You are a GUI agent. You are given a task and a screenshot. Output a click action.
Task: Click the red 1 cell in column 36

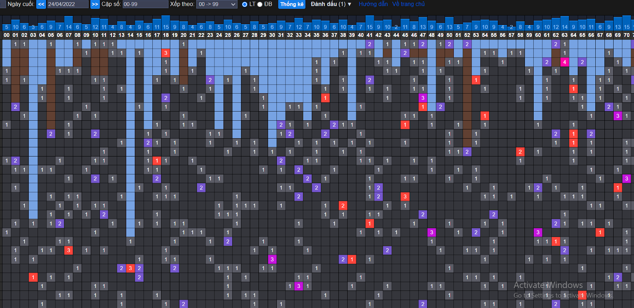(x=325, y=98)
